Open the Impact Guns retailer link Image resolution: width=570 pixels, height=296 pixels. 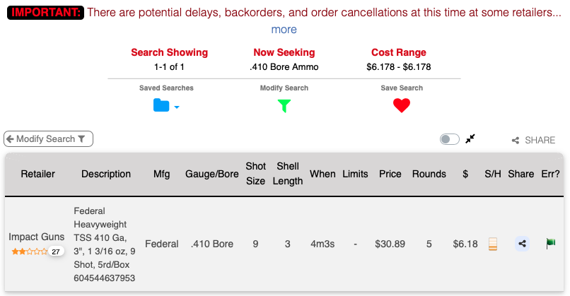tap(37, 237)
